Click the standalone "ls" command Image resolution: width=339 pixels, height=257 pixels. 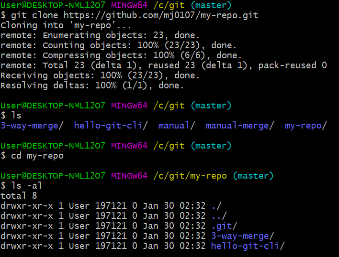point(16,116)
